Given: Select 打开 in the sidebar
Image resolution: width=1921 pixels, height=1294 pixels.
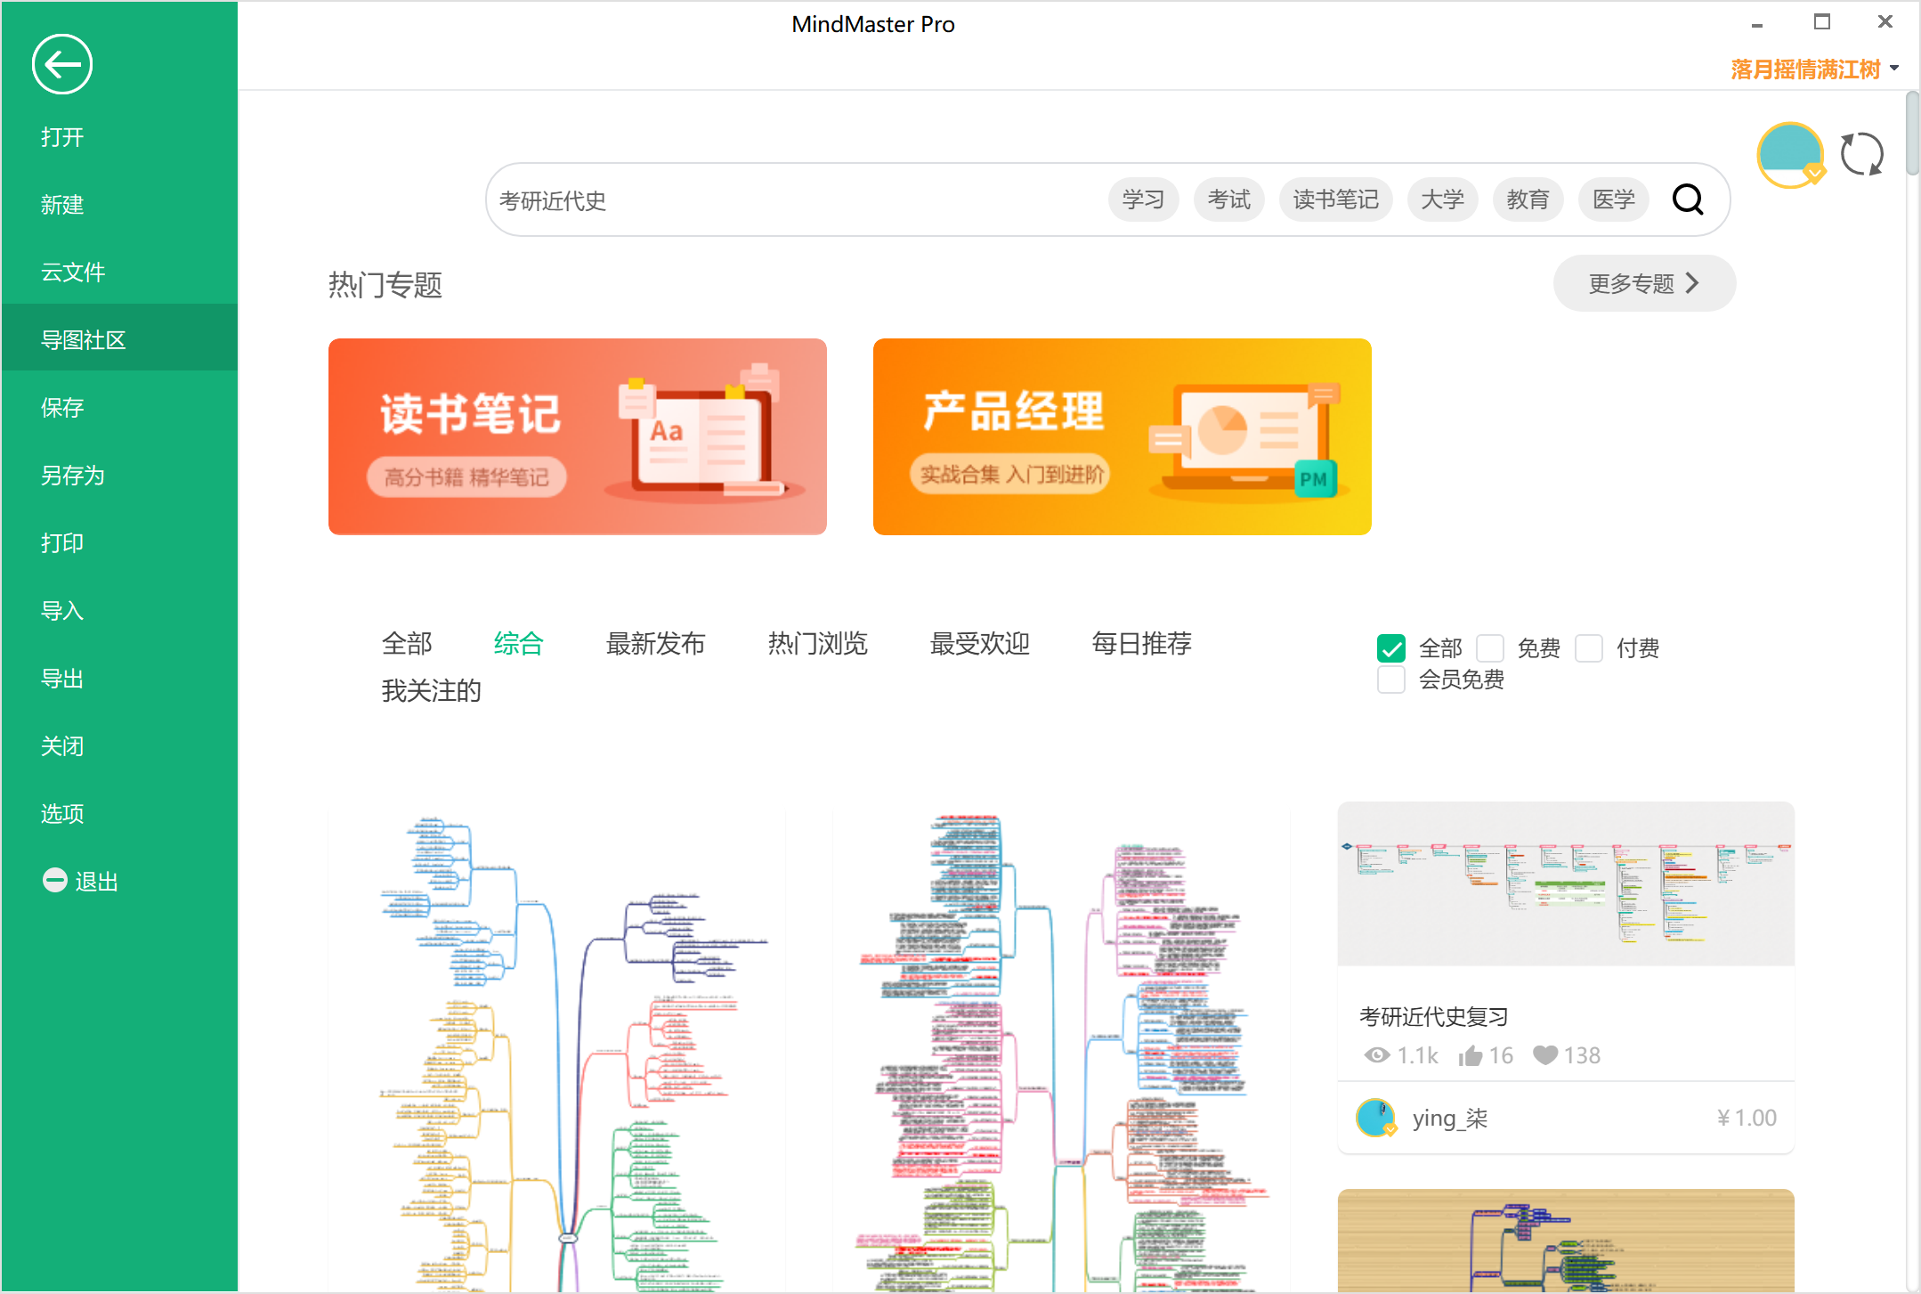Looking at the screenshot, I should [x=119, y=137].
